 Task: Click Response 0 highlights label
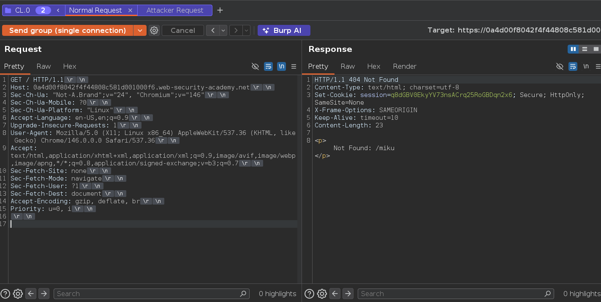(582, 294)
